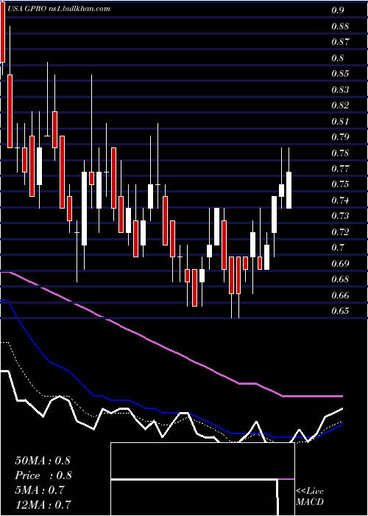Click the '50MA : 0.8' legend entry
Screen dimensions: 368x516
pos(43,461)
